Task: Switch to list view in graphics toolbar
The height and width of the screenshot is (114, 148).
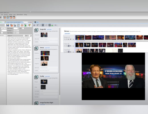Action: click(x=40, y=25)
